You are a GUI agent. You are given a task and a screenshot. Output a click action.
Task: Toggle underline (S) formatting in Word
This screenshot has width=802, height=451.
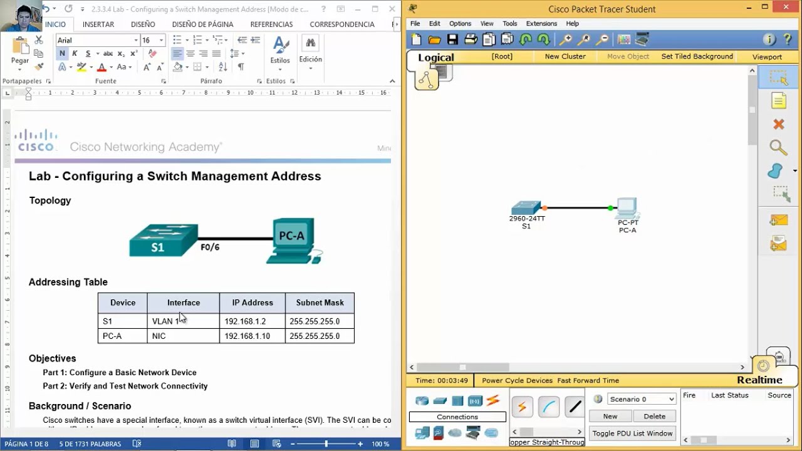[88, 54]
